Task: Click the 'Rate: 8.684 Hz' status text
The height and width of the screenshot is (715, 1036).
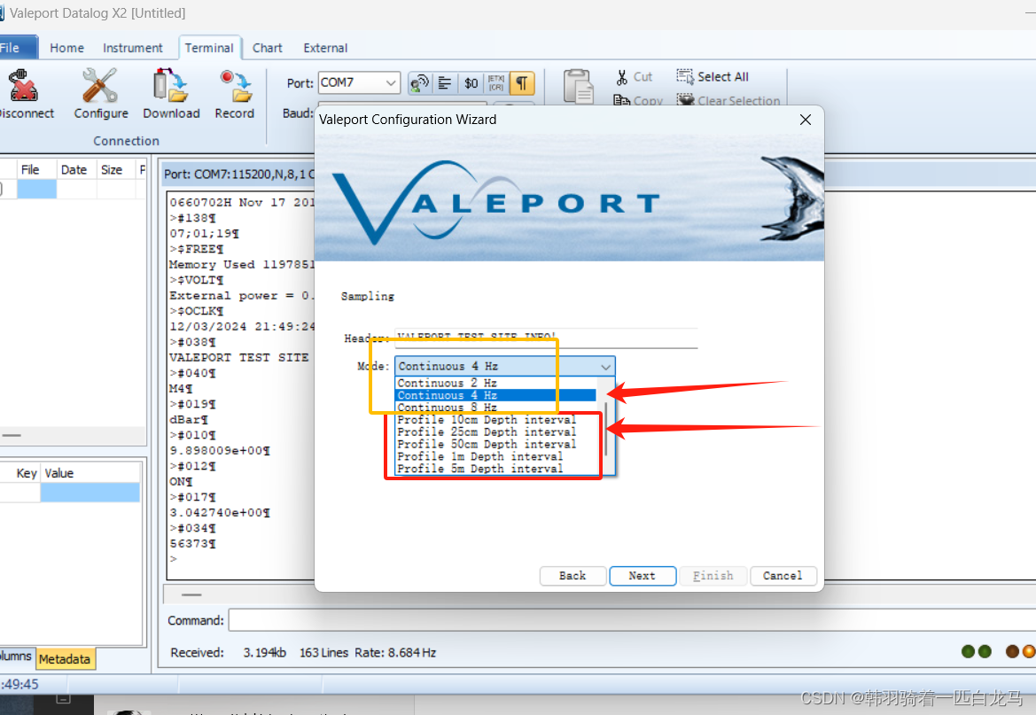Action: [x=395, y=653]
